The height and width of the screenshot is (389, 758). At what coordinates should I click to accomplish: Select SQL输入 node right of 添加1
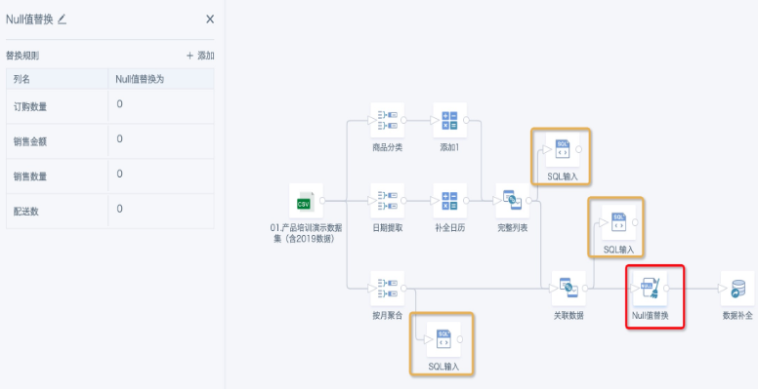point(563,149)
